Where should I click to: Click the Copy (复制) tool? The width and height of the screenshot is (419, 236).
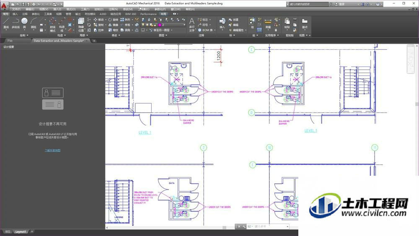coord(99,25)
